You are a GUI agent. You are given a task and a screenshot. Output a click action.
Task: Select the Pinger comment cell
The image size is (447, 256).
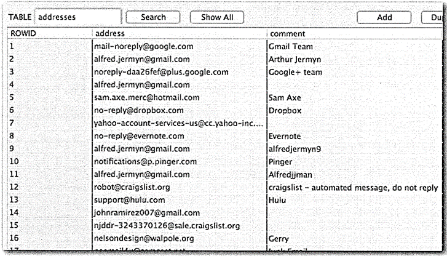pyautogui.click(x=355, y=161)
